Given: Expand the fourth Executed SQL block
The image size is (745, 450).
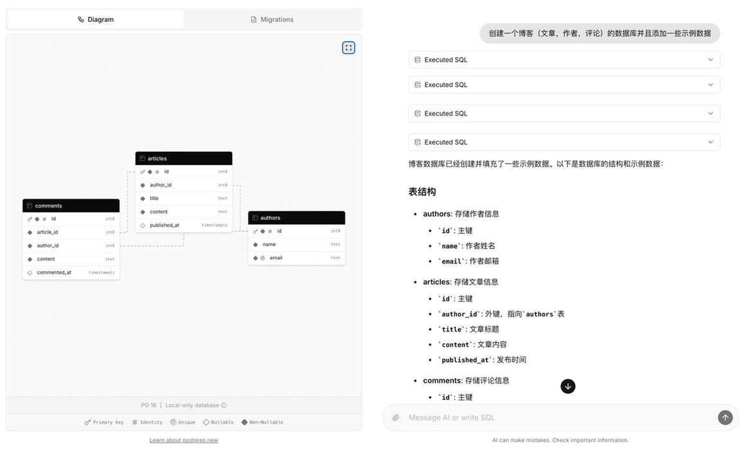Looking at the screenshot, I should click(x=564, y=142).
